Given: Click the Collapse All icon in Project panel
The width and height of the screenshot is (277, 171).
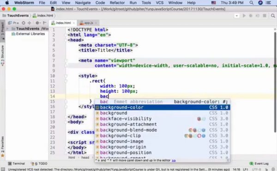Looking at the screenshot, I should 30,23.
